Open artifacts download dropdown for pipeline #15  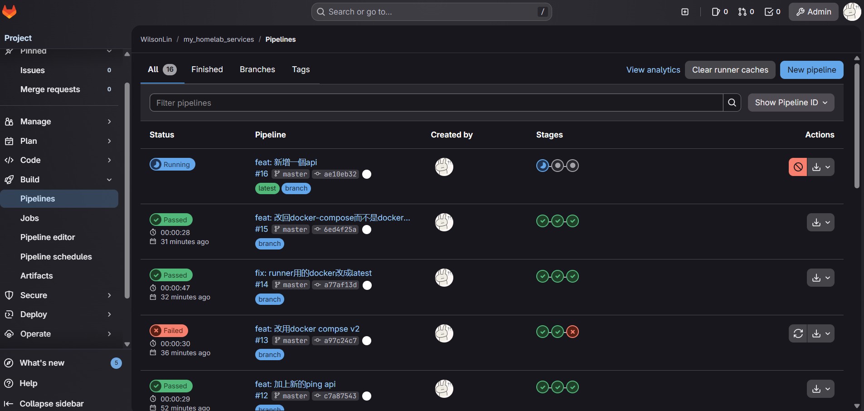[x=820, y=222]
